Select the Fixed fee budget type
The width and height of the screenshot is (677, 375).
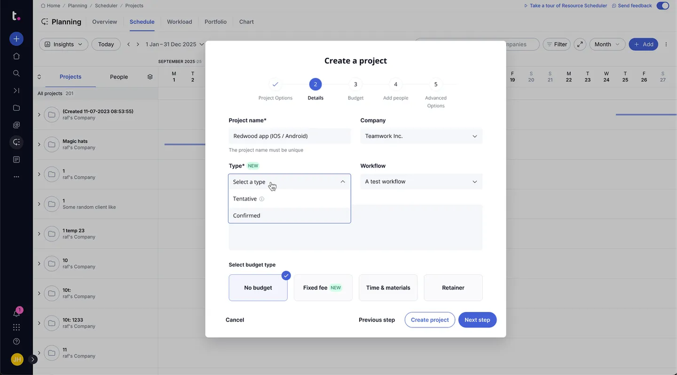(x=323, y=288)
